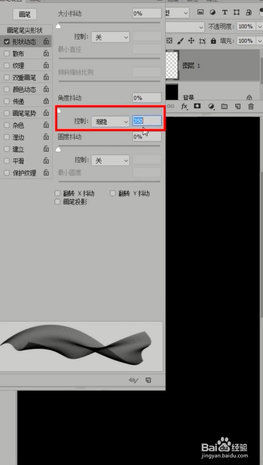Enable the 双重画笔 checkbox
This screenshot has width=263, height=465.
(6, 77)
